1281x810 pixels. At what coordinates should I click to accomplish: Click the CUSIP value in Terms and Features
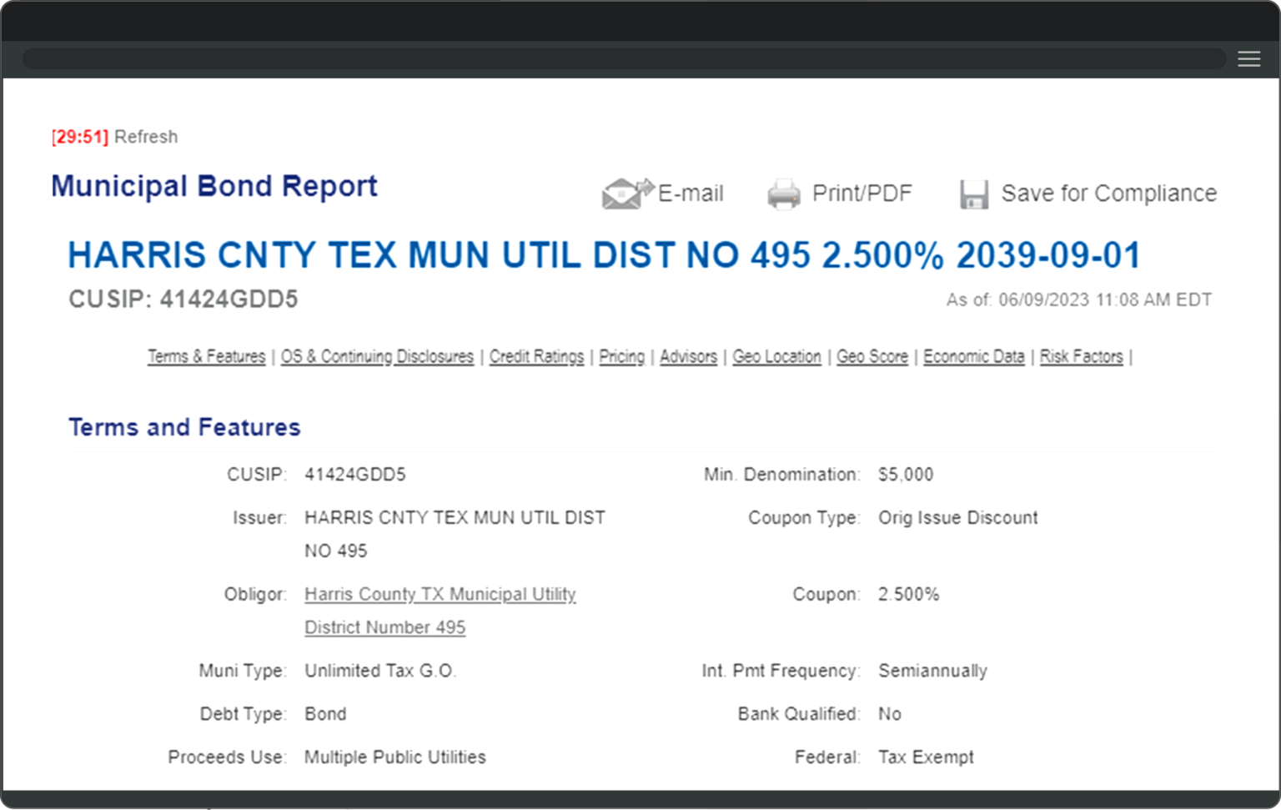(354, 475)
